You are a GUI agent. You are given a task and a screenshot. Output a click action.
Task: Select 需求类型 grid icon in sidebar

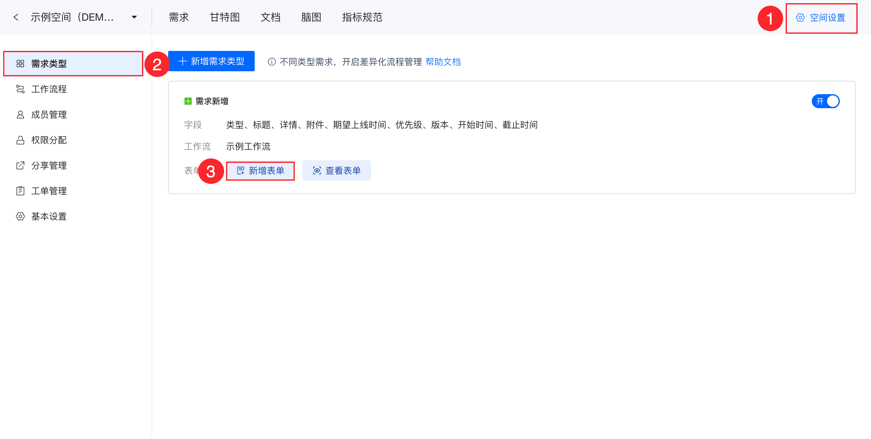pos(20,64)
